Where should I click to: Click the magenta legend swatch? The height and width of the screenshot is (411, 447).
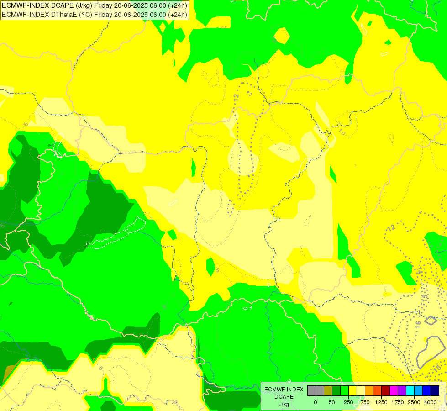[394, 390]
